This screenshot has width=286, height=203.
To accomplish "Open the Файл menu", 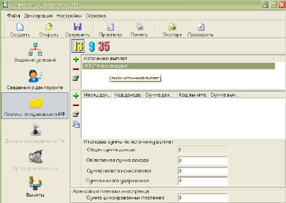I will pyautogui.click(x=14, y=16).
